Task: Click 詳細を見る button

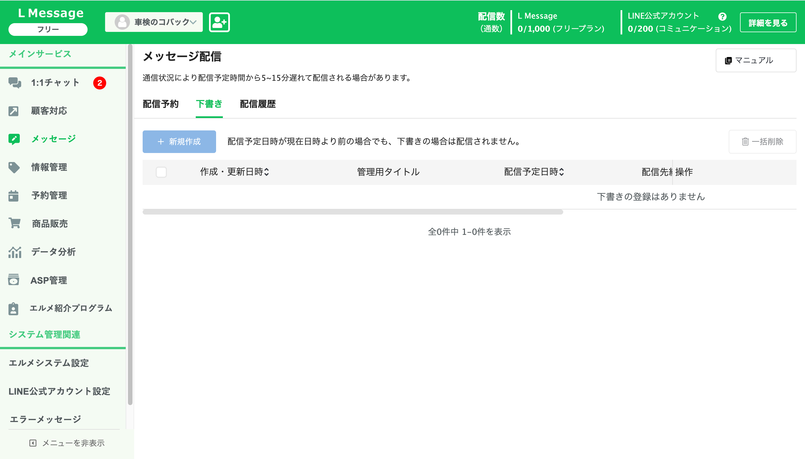Action: coord(768,22)
